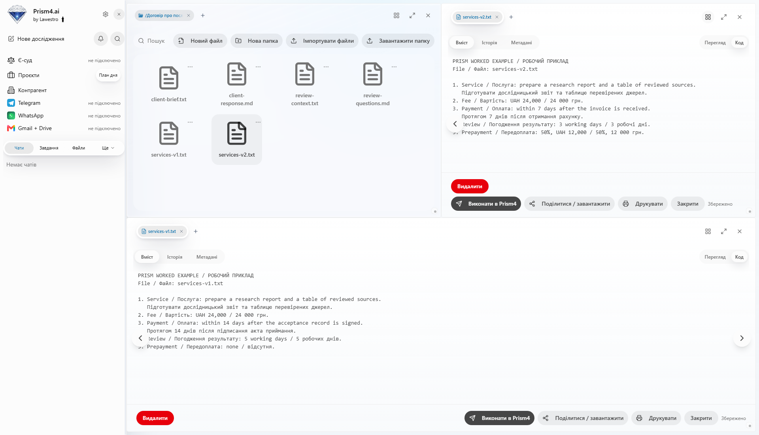759x435 pixels.
Task: Click the Пошук search field
Action: (x=152, y=41)
